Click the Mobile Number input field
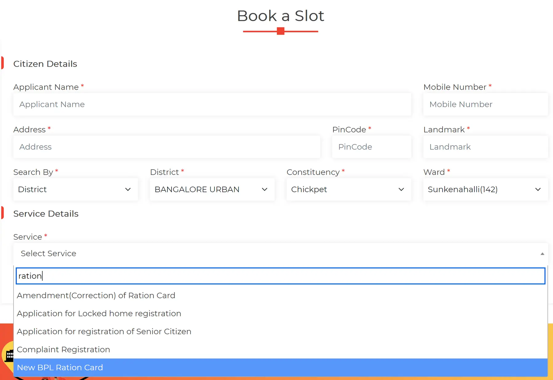The height and width of the screenshot is (380, 553). [485, 104]
